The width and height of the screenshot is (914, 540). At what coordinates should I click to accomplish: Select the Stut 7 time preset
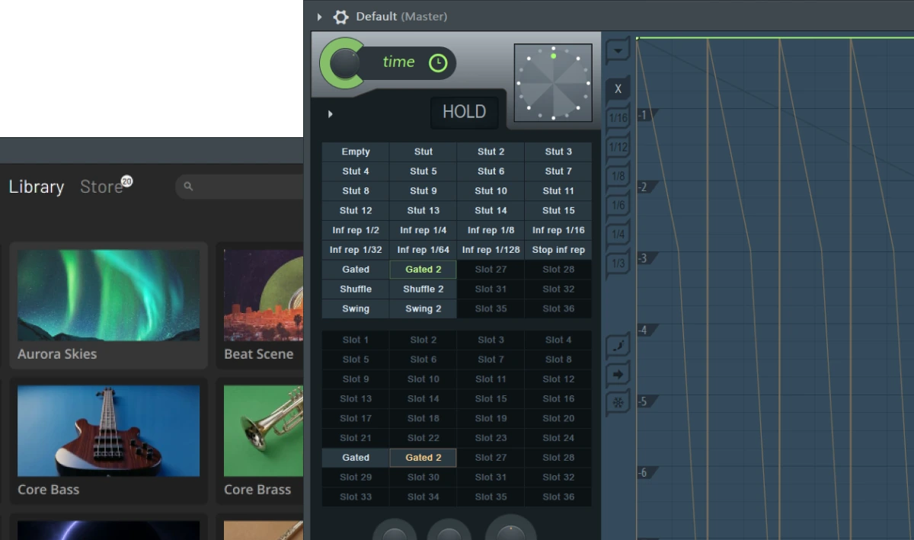(558, 171)
